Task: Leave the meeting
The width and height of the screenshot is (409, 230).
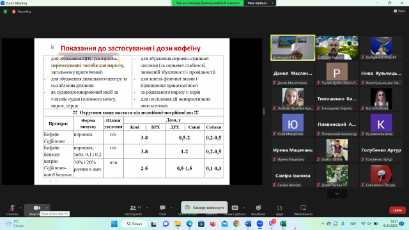Action: point(397,210)
